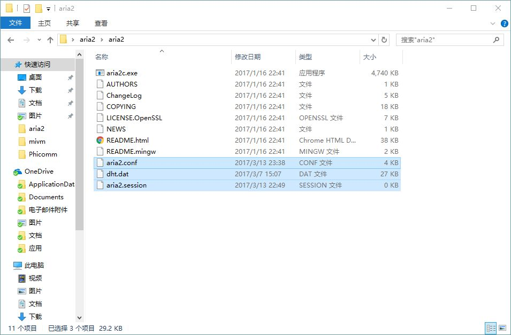Open the 主页 ribbon tab
Image resolution: width=511 pixels, height=335 pixels.
tap(44, 23)
